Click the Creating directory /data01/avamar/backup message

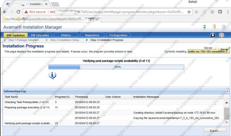(x=174, y=113)
